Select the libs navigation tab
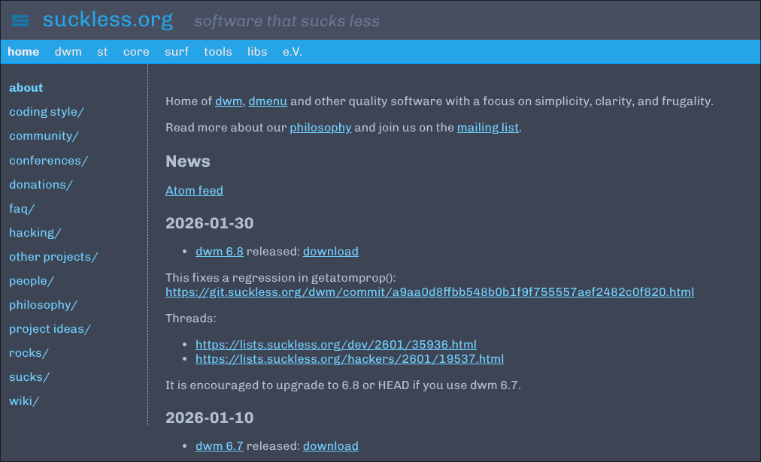Screen dimensions: 761x462 (x=257, y=52)
